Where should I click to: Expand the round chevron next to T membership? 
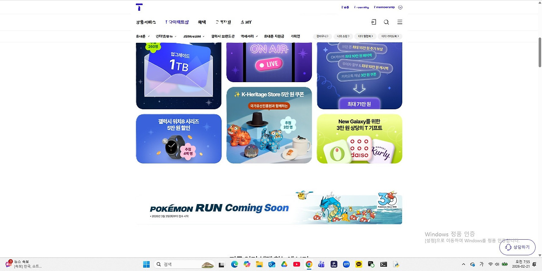400,7
